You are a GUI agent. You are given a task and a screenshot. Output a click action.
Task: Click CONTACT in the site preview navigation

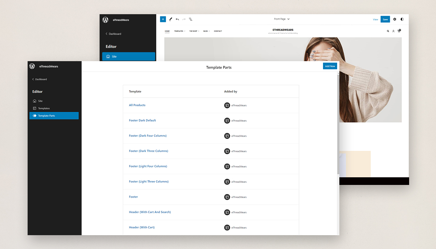click(218, 31)
